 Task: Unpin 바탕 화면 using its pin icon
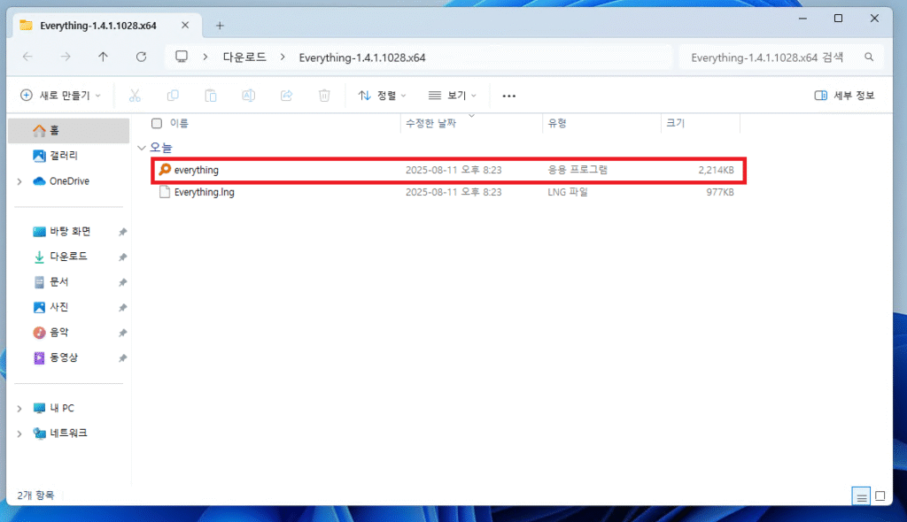tap(122, 232)
